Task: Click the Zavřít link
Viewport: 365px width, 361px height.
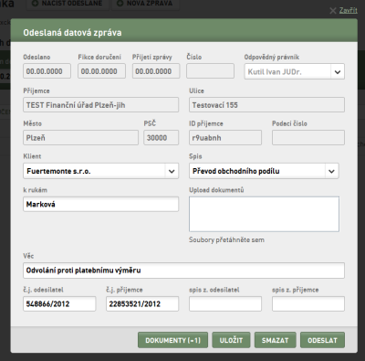Action: pyautogui.click(x=349, y=10)
